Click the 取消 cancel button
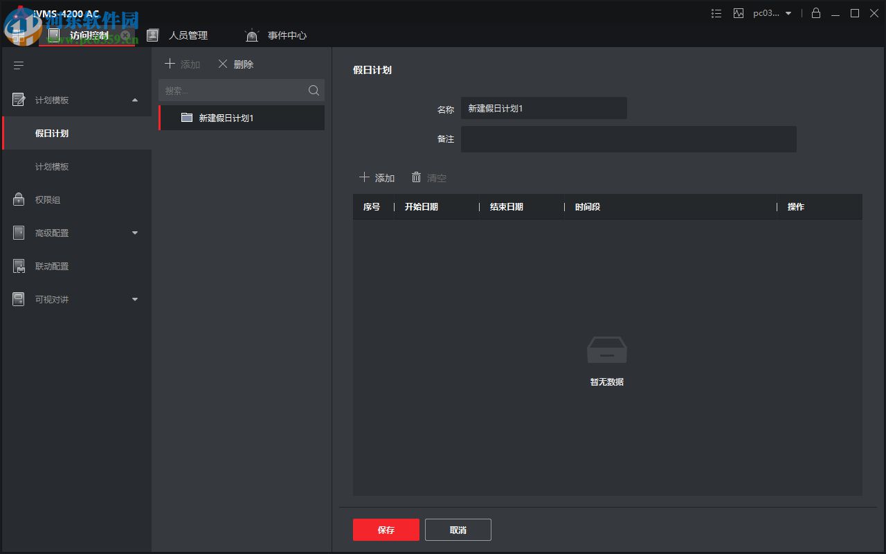The width and height of the screenshot is (886, 554). tap(458, 530)
